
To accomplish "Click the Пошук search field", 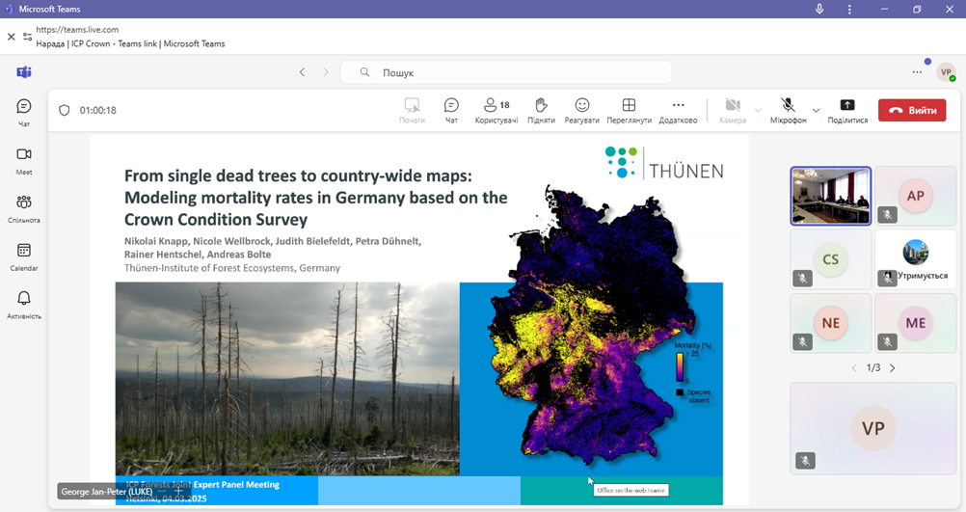I will point(506,72).
